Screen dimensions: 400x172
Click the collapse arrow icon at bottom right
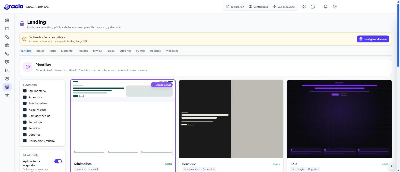392,166
